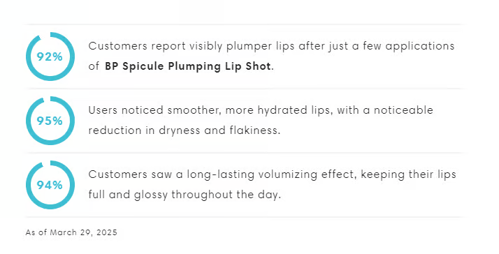This screenshot has width=499, height=254.
Task: Click the phrase 'keeping their lips'
Action: (x=409, y=174)
